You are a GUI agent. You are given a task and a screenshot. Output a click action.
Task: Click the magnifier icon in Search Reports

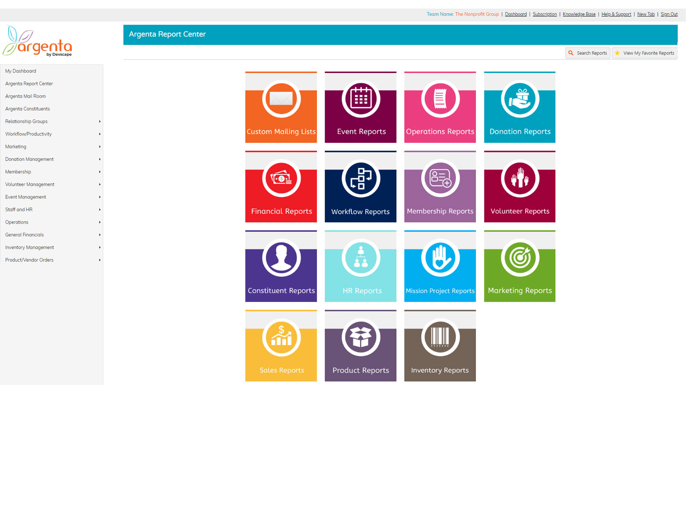571,53
